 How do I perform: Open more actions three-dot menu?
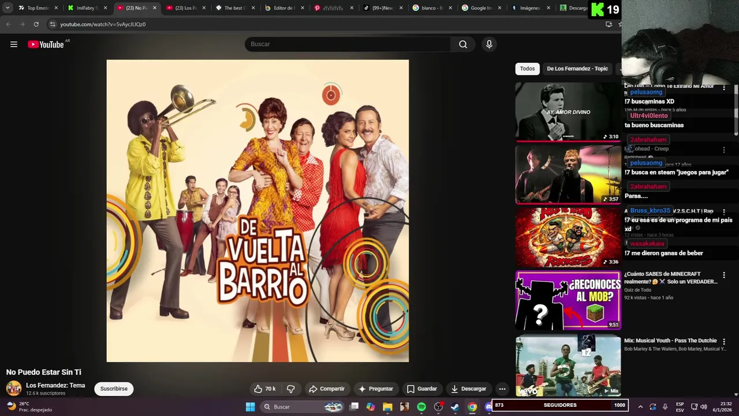pos(502,389)
